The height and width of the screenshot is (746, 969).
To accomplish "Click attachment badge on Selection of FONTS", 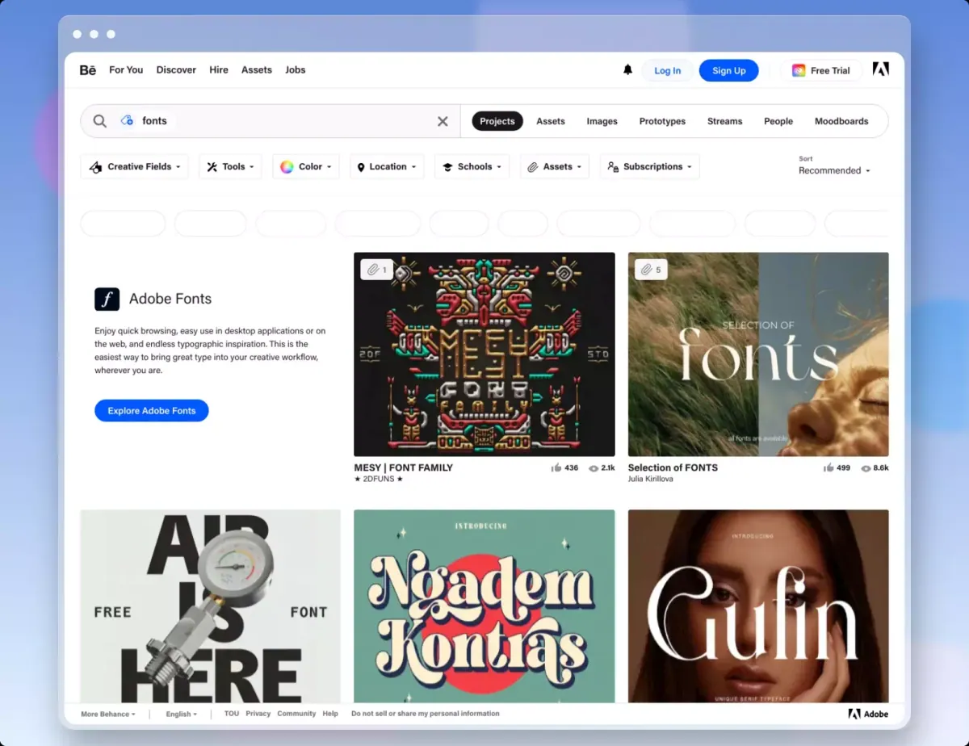I will [651, 270].
